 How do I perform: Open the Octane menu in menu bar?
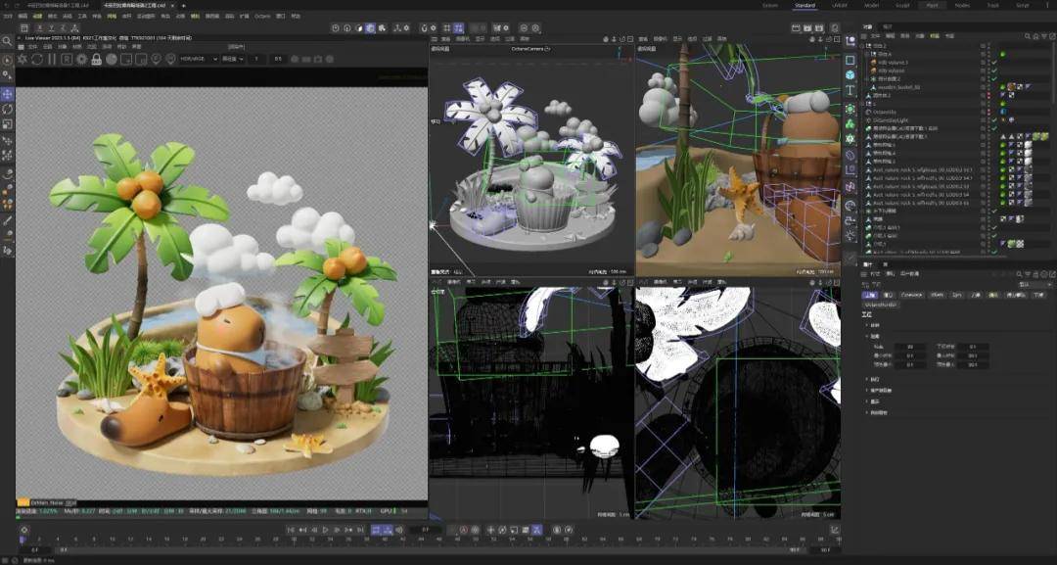click(262, 16)
